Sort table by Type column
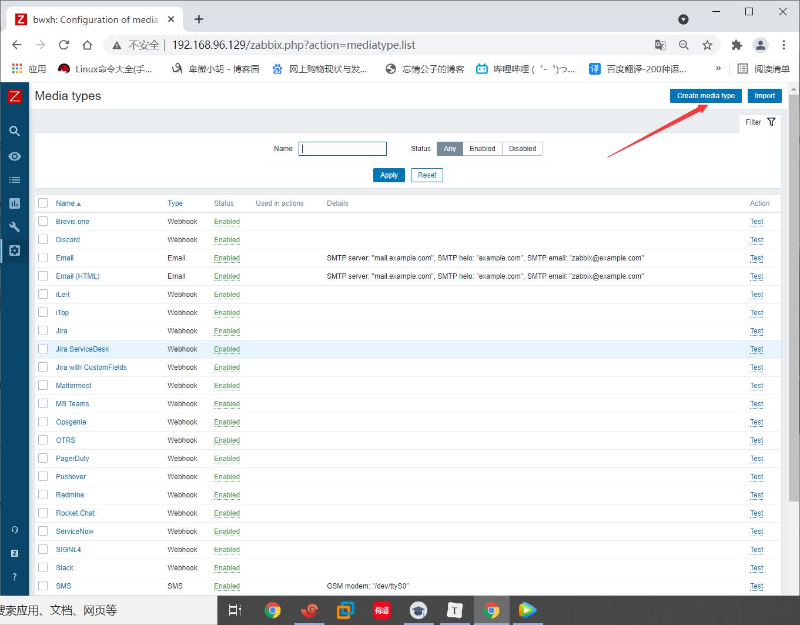Screen dimensions: 800x625 pyautogui.click(x=175, y=203)
